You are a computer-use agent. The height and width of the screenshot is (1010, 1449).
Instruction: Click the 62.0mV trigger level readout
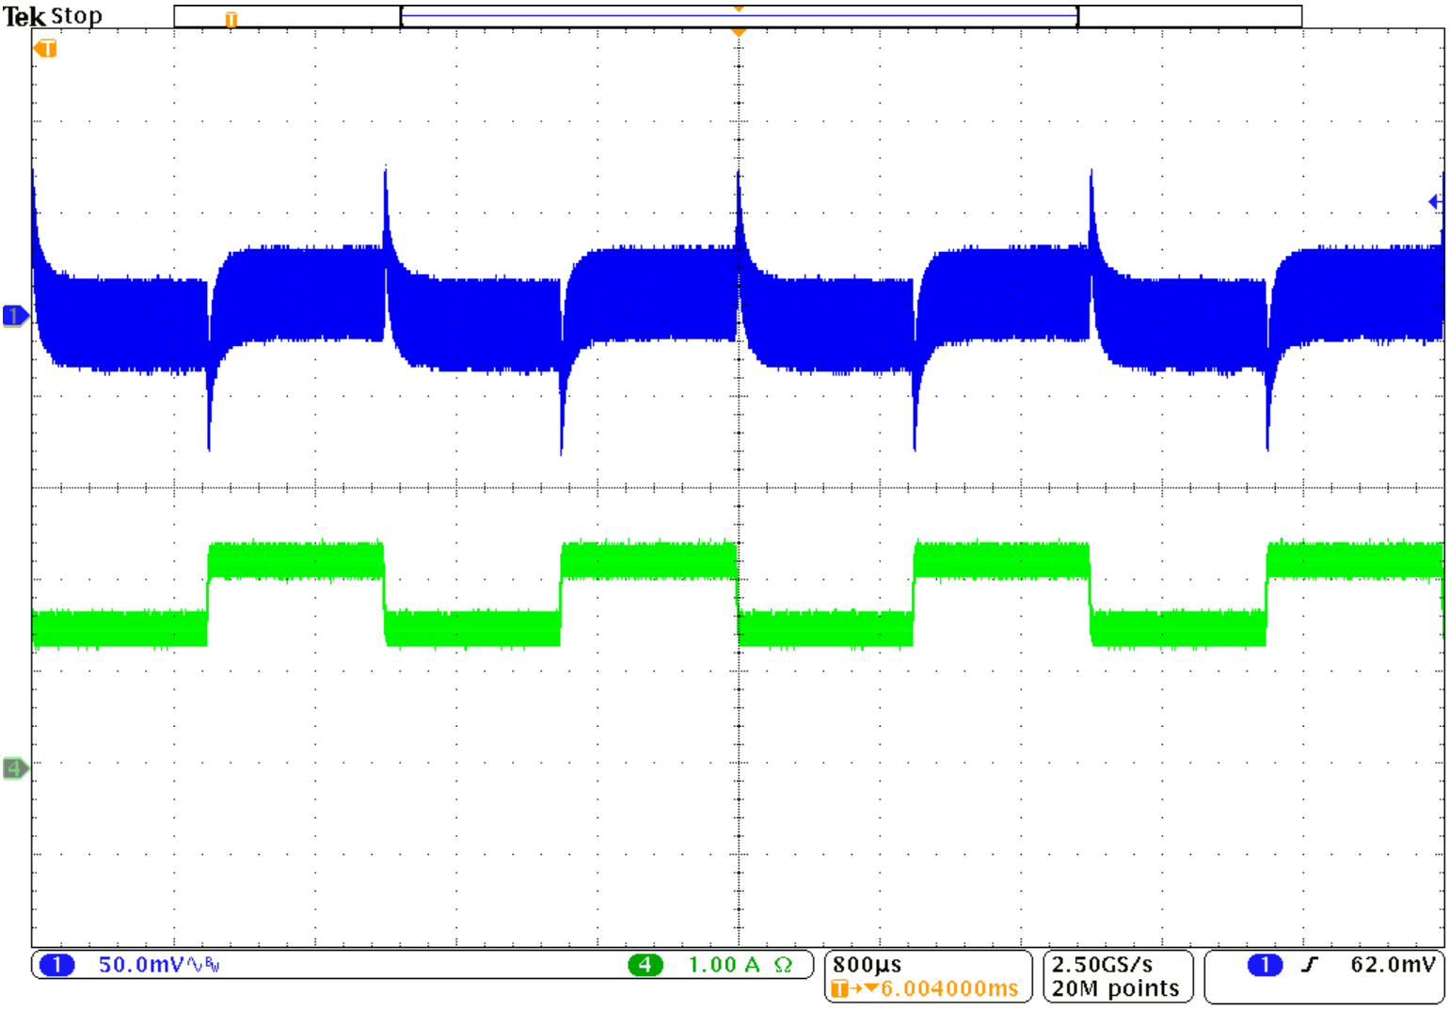(1393, 965)
